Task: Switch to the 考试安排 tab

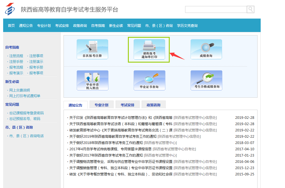Action: [x=127, y=105]
